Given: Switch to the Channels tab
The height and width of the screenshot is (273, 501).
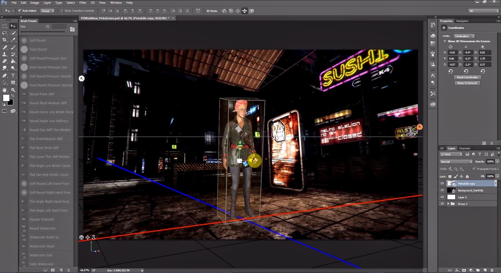Looking at the screenshot, I should click(x=464, y=148).
